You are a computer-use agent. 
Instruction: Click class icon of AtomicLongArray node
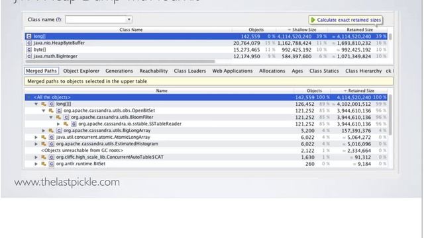(52, 137)
